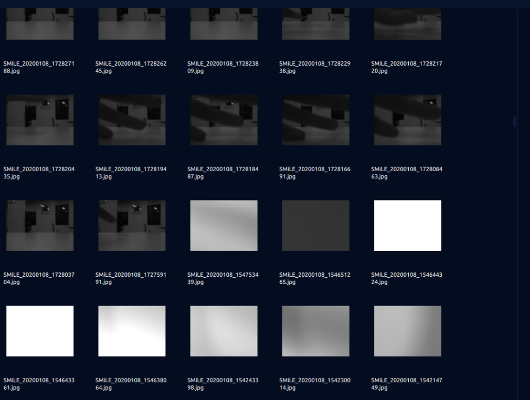Select the SMiLE_20200108_172808463.jpg image
The image size is (530, 400).
click(407, 120)
